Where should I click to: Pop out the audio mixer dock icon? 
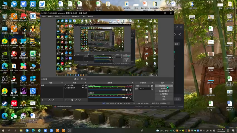[x=133, y=83]
